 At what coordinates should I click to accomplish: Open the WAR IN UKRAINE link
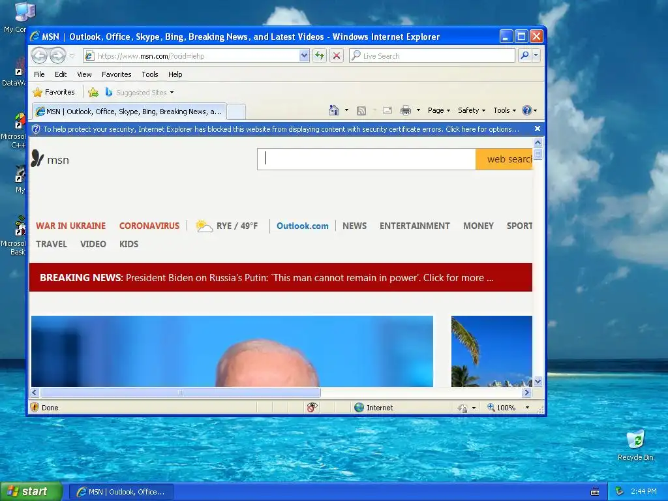coord(70,226)
